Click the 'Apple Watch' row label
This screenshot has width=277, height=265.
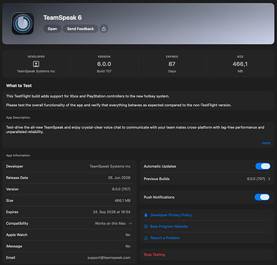click(x=17, y=235)
